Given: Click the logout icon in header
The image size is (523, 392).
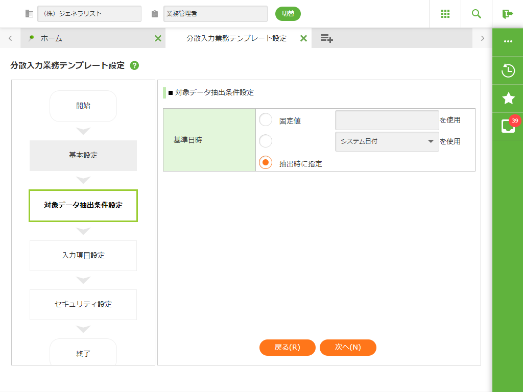Looking at the screenshot, I should pos(507,14).
